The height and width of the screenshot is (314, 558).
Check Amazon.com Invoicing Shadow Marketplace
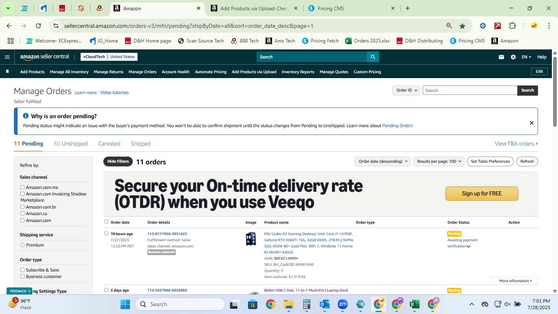(22, 194)
